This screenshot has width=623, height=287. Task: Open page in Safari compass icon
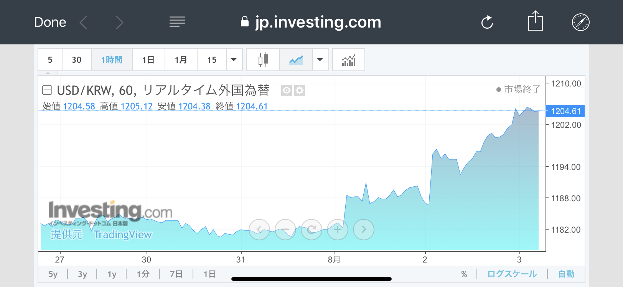(580, 22)
